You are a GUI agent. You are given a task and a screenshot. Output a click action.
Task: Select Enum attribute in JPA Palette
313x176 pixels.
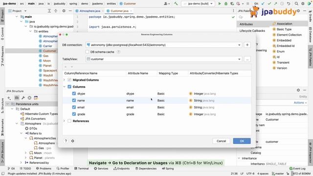pos(280,51)
